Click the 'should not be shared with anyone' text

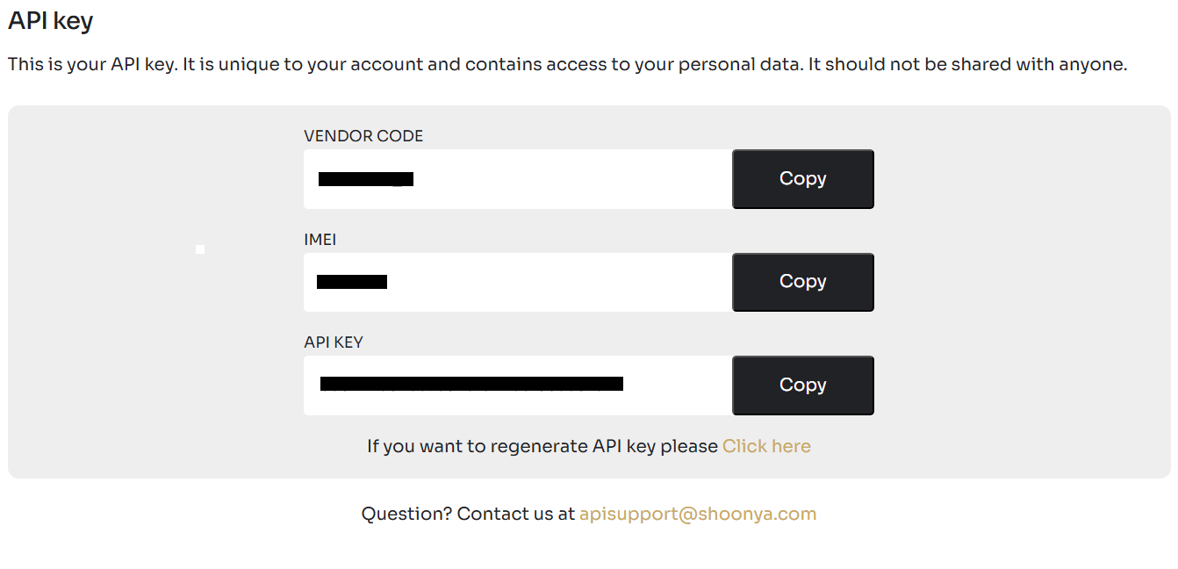tap(976, 65)
